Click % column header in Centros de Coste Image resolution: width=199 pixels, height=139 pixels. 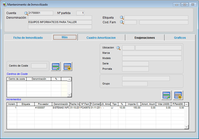click(56, 79)
